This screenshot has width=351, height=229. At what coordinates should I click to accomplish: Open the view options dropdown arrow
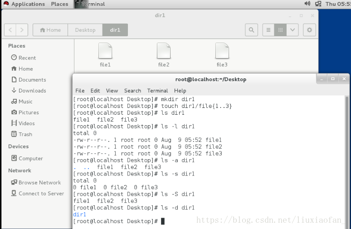[x=292, y=30]
